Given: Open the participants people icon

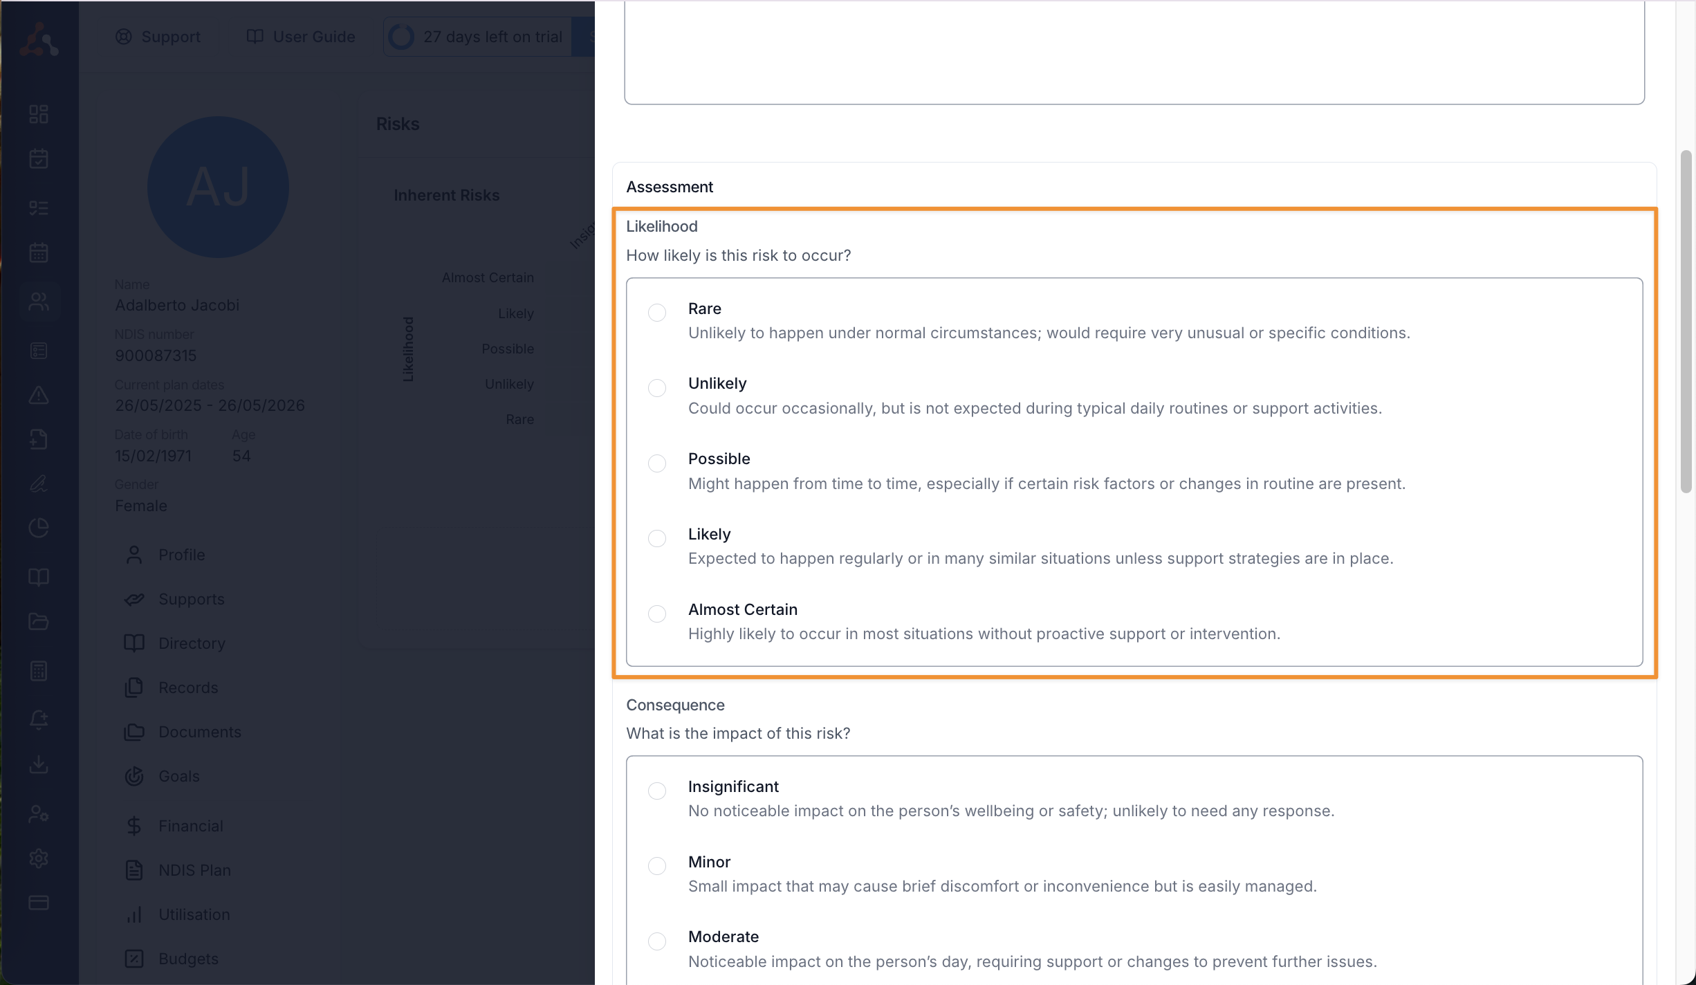Looking at the screenshot, I should [x=39, y=302].
